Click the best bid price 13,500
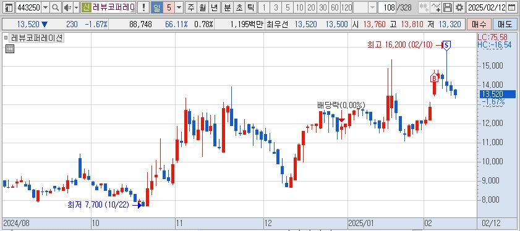Screen dimensions: 520x231 336,24
